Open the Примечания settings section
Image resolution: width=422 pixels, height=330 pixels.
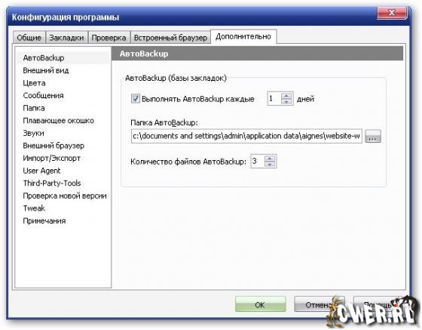[x=44, y=221]
